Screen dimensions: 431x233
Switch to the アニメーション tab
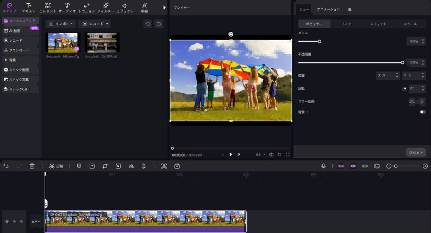tap(328, 9)
